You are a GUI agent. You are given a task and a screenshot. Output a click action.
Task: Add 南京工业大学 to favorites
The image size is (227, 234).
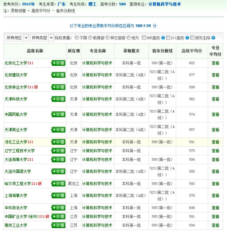[x=58, y=225]
